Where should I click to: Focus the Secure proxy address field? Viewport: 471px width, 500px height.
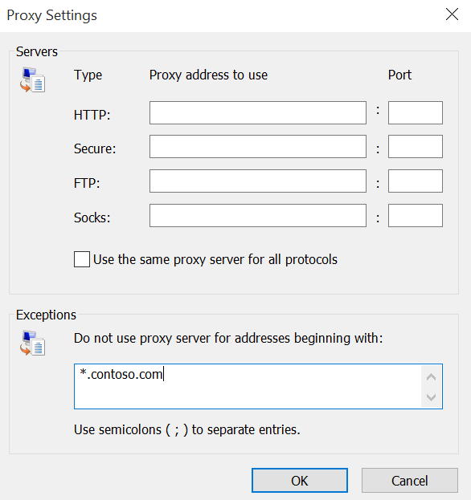click(x=258, y=147)
